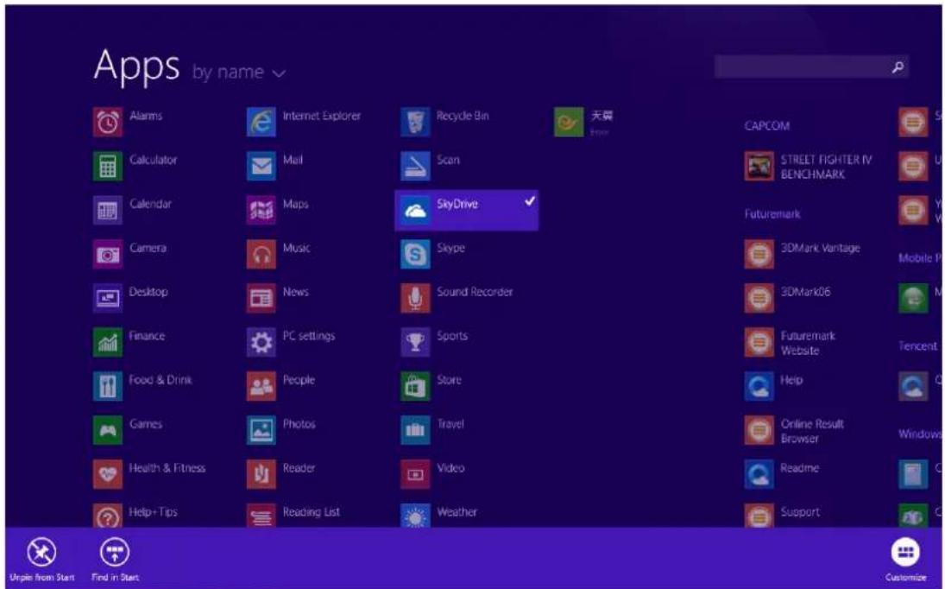Open the 'by name' sort dropdown
The image size is (945, 589).
point(239,73)
